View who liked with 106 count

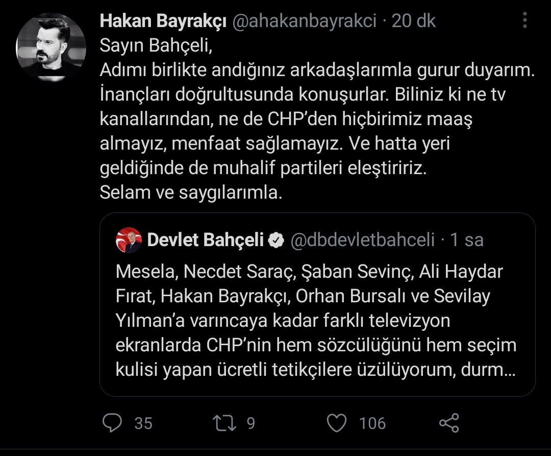coord(372,423)
